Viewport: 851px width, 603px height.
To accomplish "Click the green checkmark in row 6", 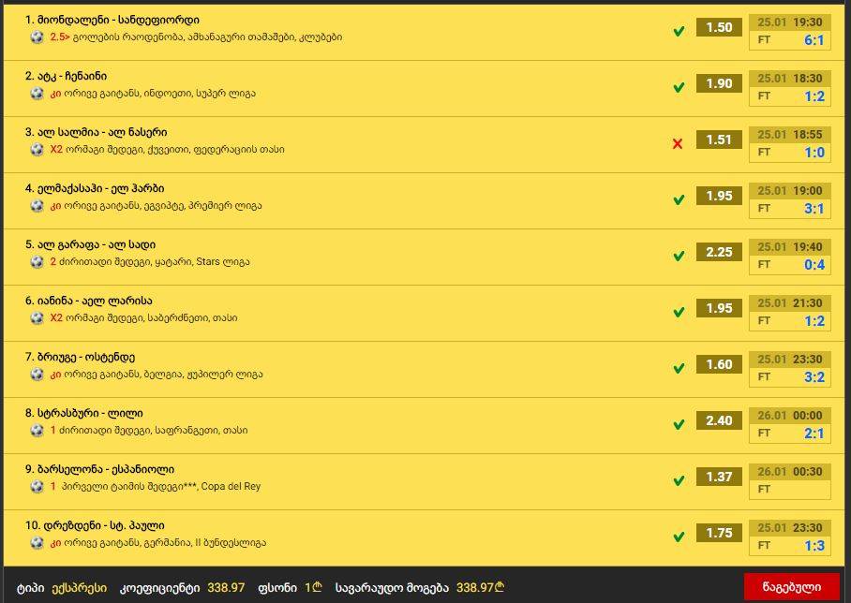I will click(x=679, y=313).
